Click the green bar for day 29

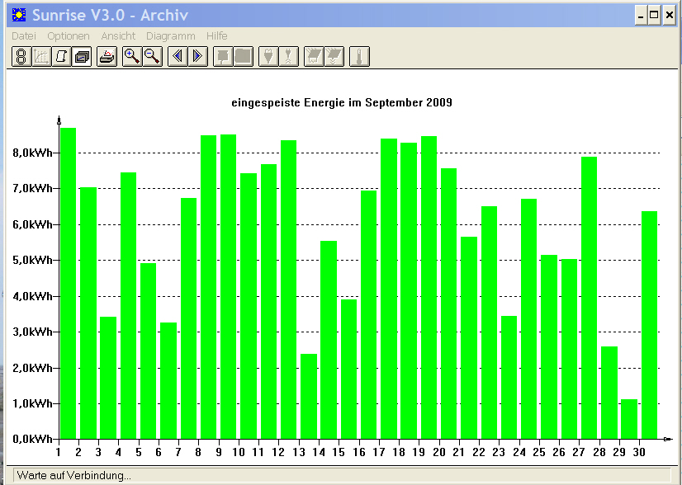click(629, 419)
